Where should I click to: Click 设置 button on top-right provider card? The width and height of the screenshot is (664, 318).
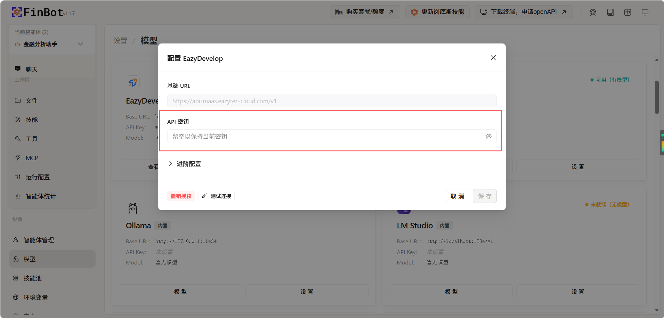coord(578,167)
